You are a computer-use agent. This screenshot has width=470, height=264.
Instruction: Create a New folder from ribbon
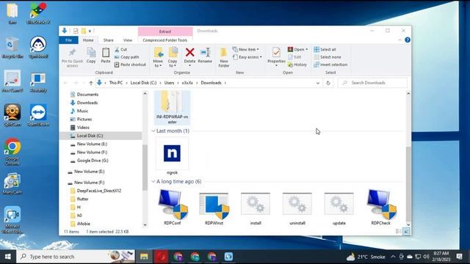(223, 57)
